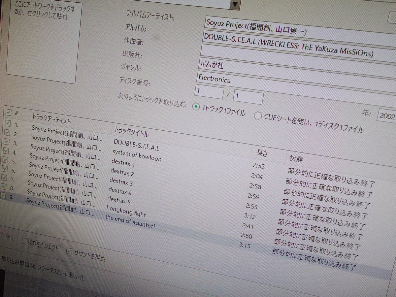The width and height of the screenshot is (396, 297).
Task: Uncheck the checkbox for track 2
Action: click(7, 133)
